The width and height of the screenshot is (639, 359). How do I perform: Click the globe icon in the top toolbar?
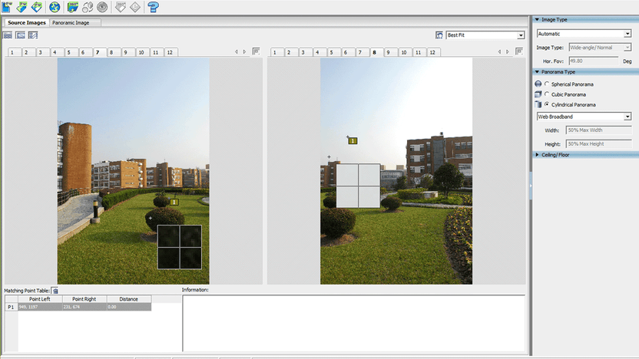pos(55,6)
